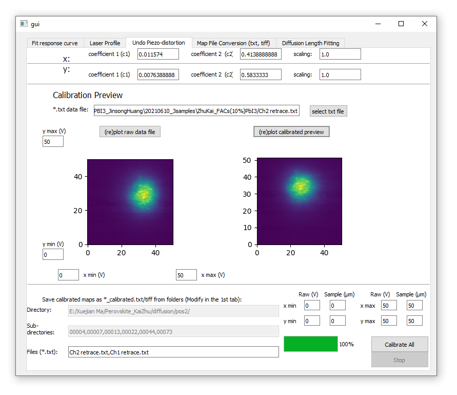The width and height of the screenshot is (457, 395).
Task: Click the Directory path field
Action: [173, 311]
